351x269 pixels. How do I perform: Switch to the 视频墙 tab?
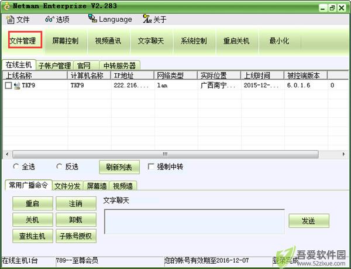coord(123,186)
